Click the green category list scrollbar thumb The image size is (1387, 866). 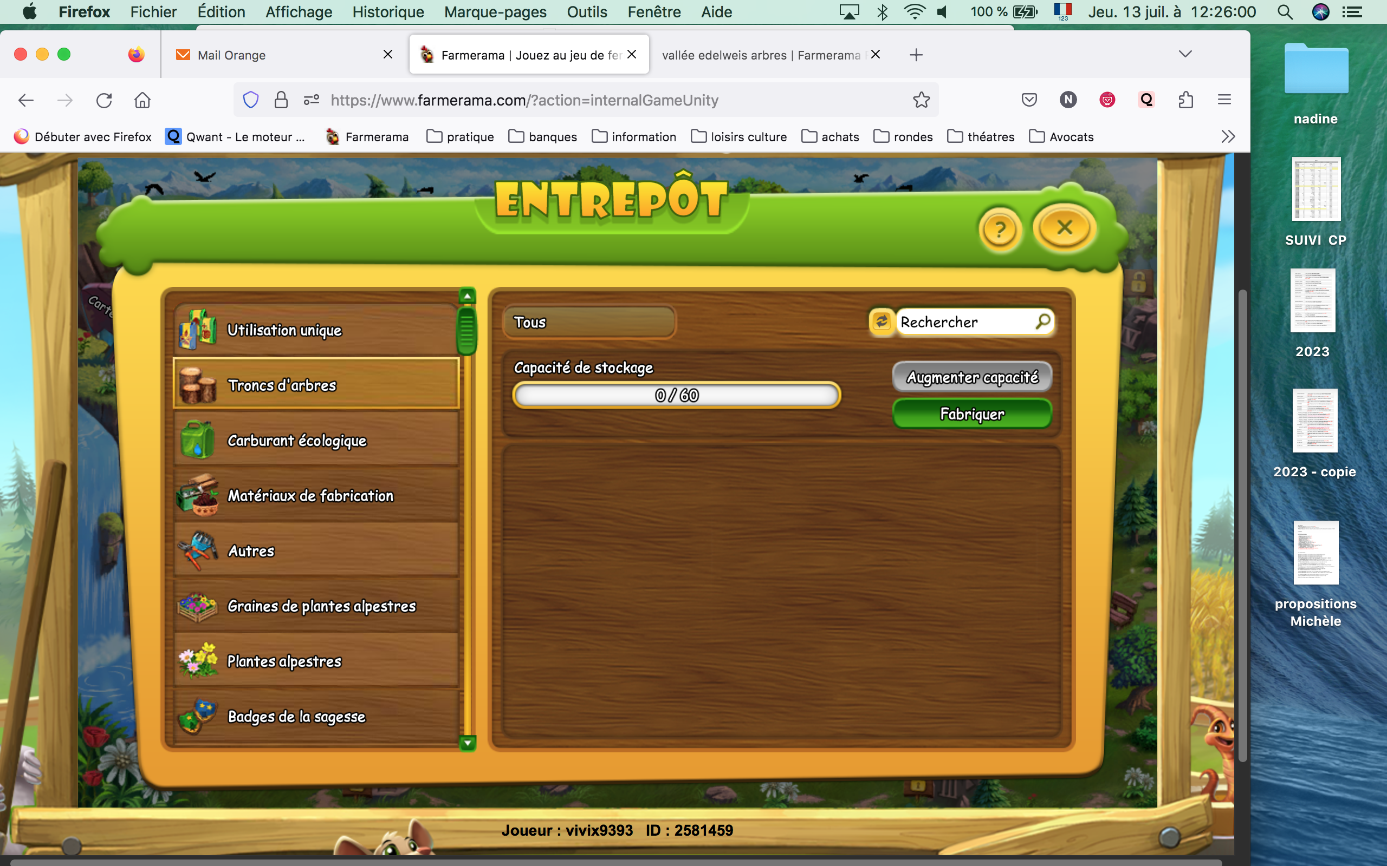(x=467, y=330)
